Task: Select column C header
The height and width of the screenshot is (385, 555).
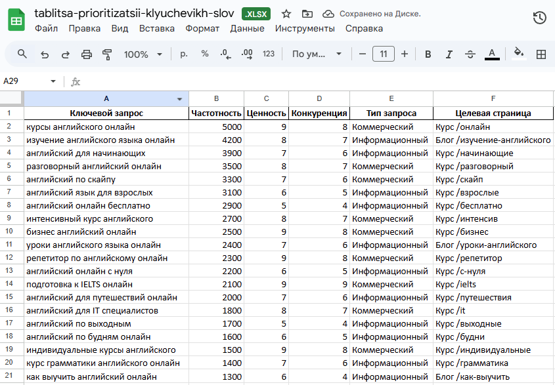Action: tap(266, 98)
